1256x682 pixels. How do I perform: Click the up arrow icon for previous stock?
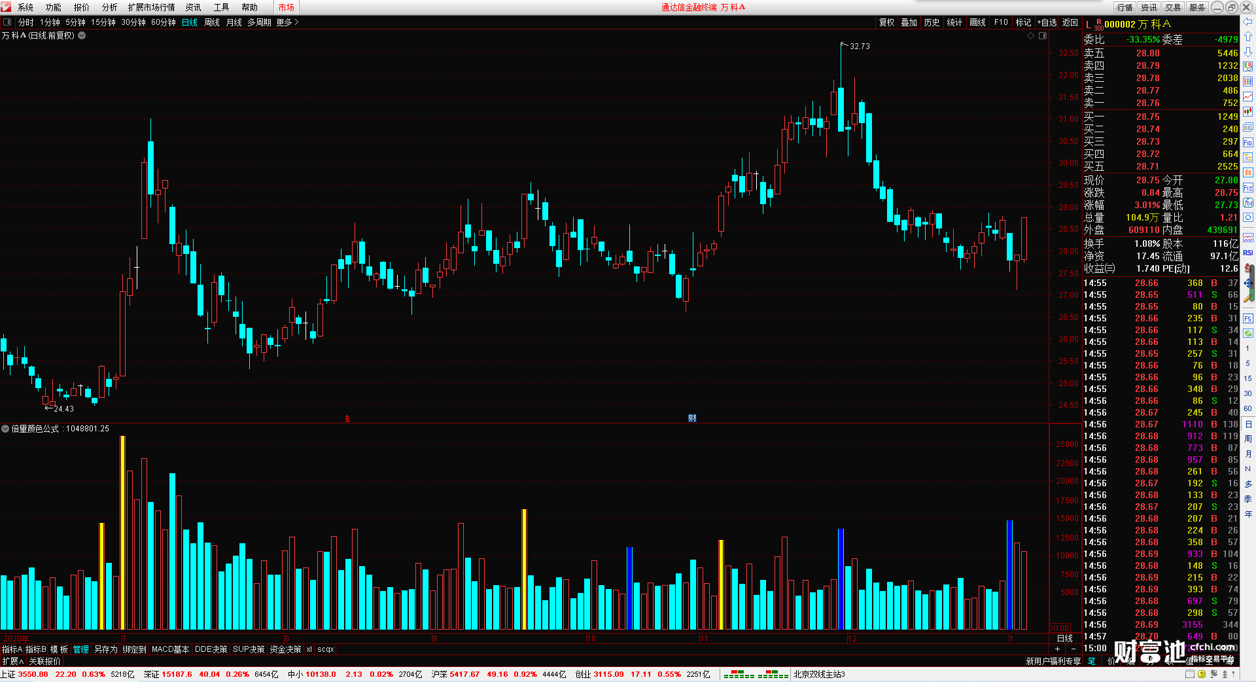(1248, 37)
